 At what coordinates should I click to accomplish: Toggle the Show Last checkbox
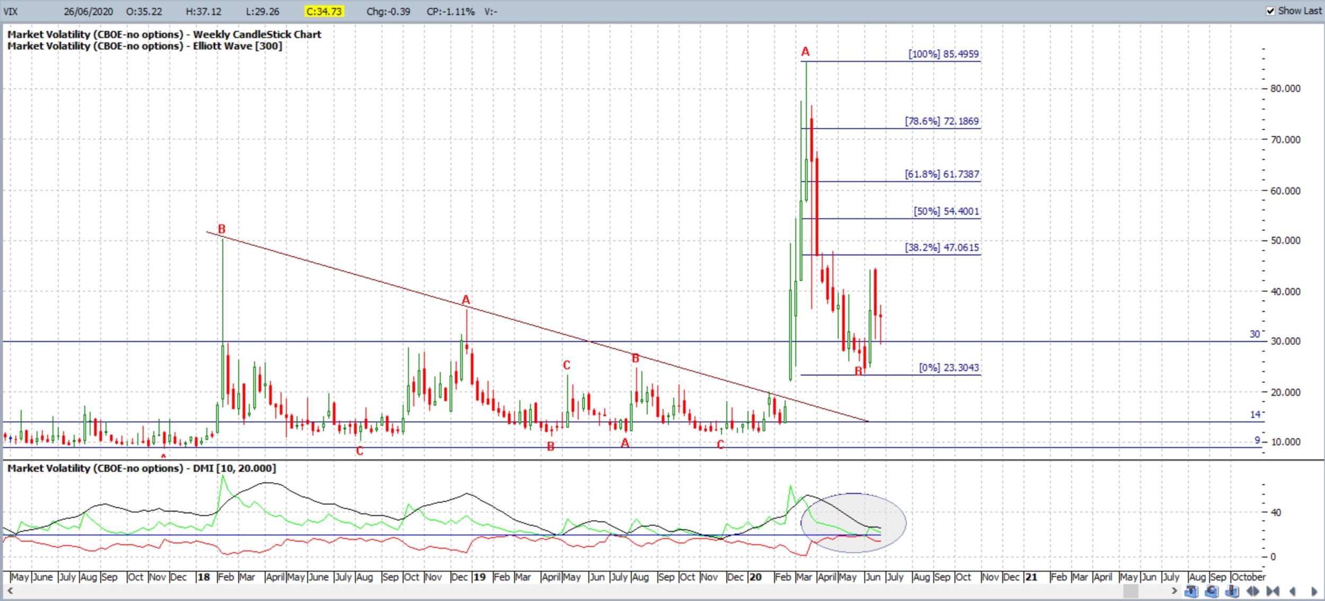1270,11
